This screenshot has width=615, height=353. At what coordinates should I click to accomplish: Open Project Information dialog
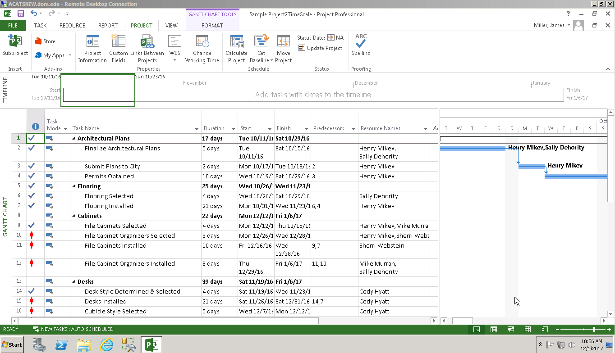92,43
